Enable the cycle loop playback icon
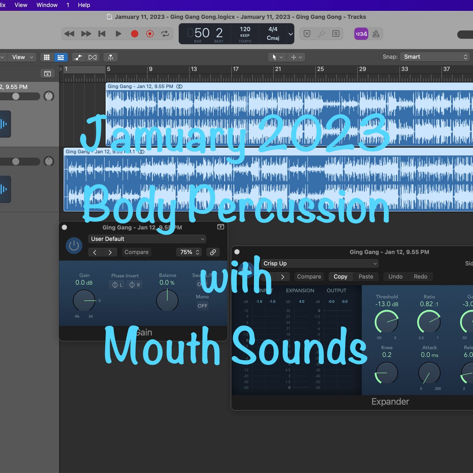The width and height of the screenshot is (473, 473). coord(165,34)
